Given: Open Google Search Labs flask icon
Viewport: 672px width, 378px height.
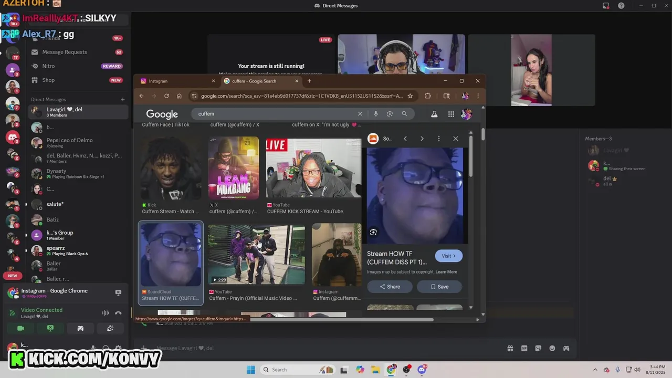Looking at the screenshot, I should pyautogui.click(x=434, y=114).
